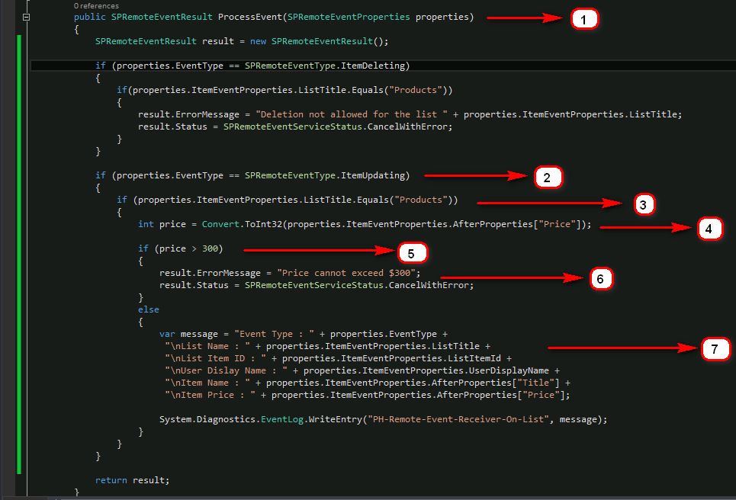Click "UserDisplayName" property in message

509,370
